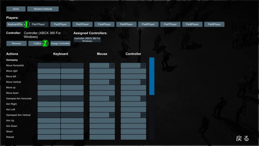Remove the current controller
The width and height of the screenshot is (259, 146).
[16, 43]
